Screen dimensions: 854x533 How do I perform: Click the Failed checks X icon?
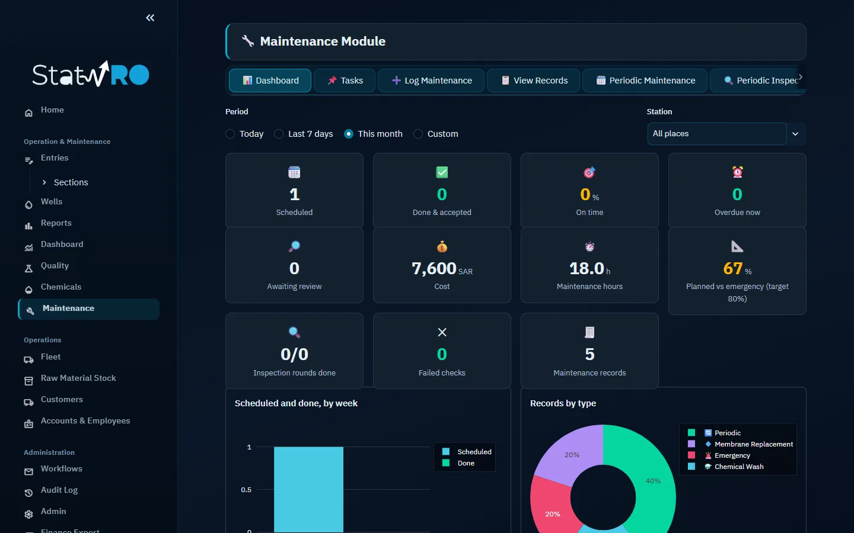[442, 332]
